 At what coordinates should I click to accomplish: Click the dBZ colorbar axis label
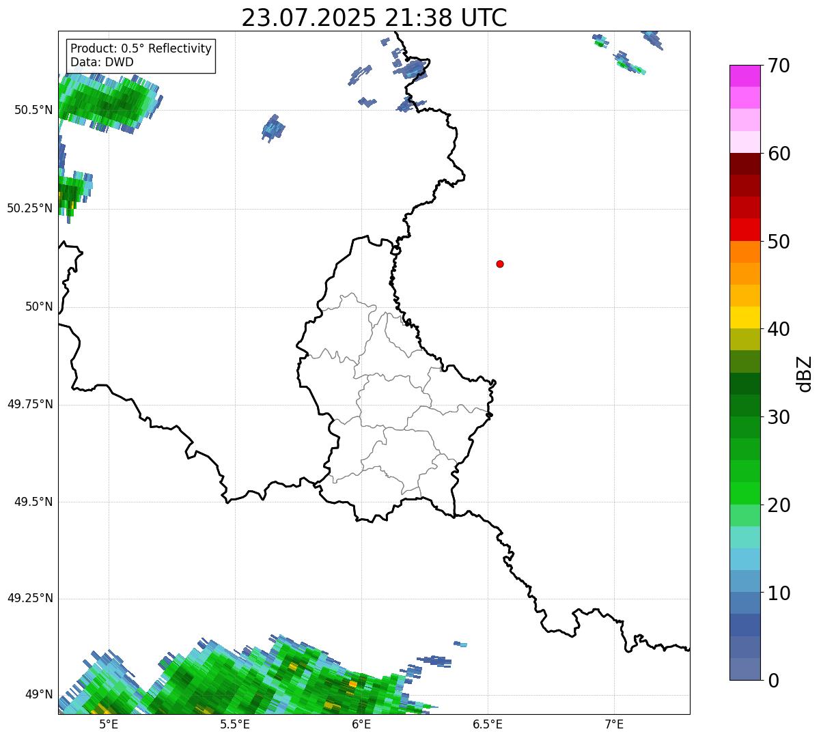click(x=805, y=373)
